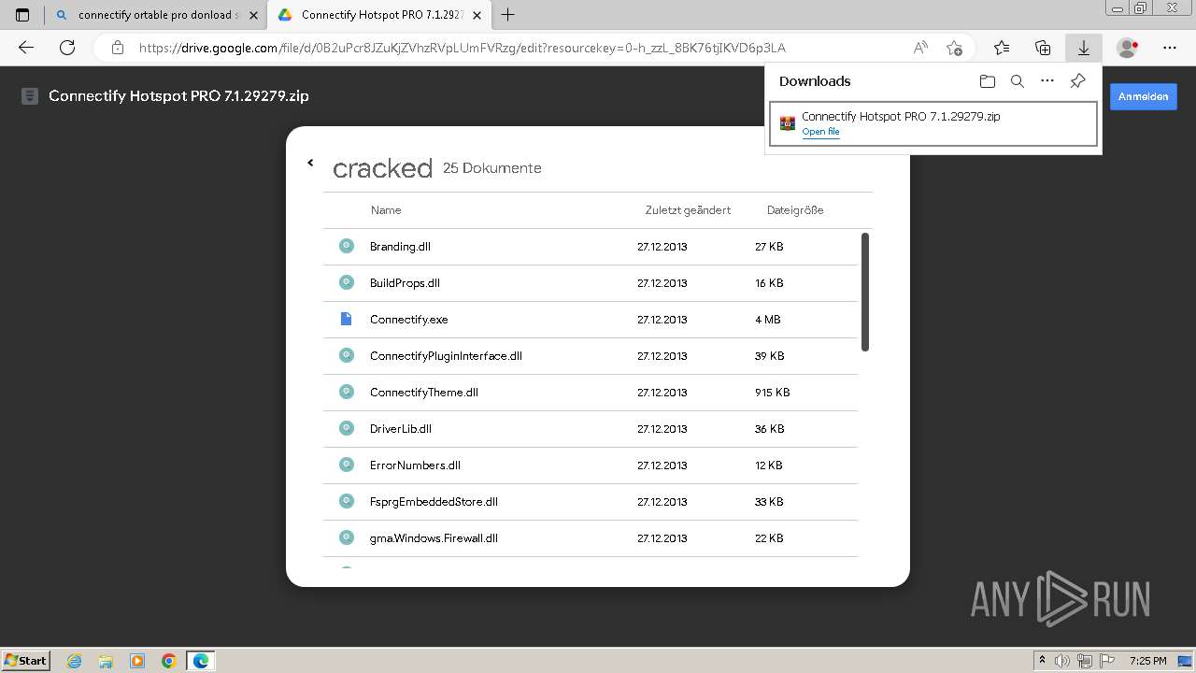1196x673 pixels.
Task: Open Connectify.exe in the list
Action: (x=590, y=320)
